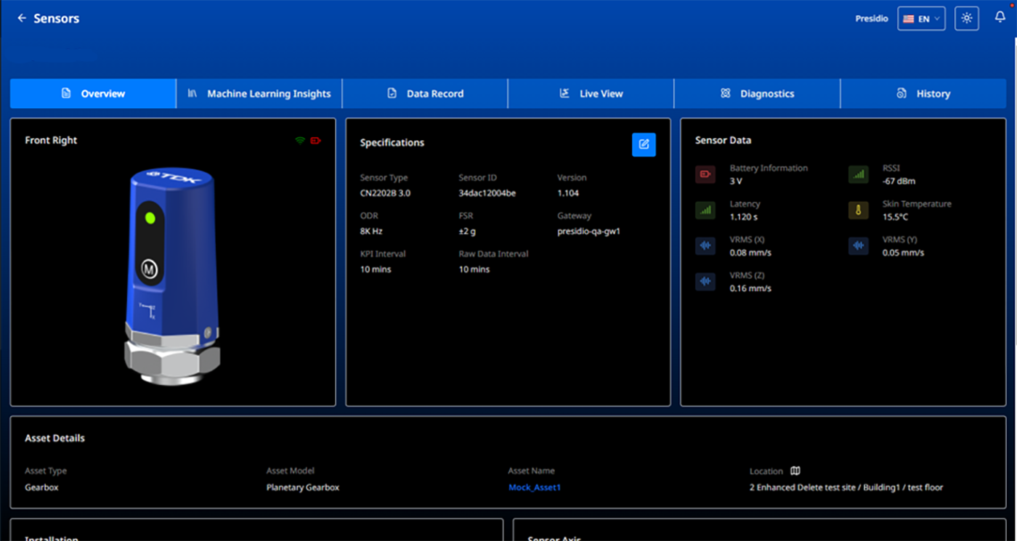Viewport: 1017px width, 541px height.
Task: Click the RSSI signal strength icon
Action: point(858,174)
